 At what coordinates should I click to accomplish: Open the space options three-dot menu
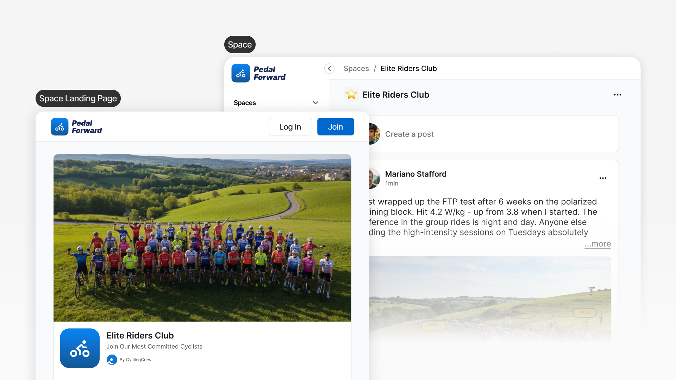coord(617,95)
